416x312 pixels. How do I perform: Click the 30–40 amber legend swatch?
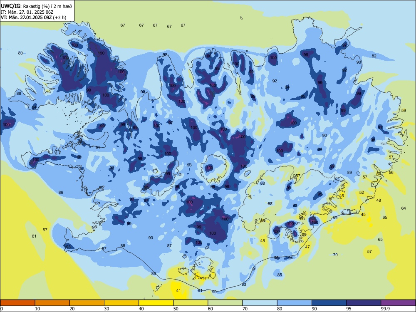(121, 303)
